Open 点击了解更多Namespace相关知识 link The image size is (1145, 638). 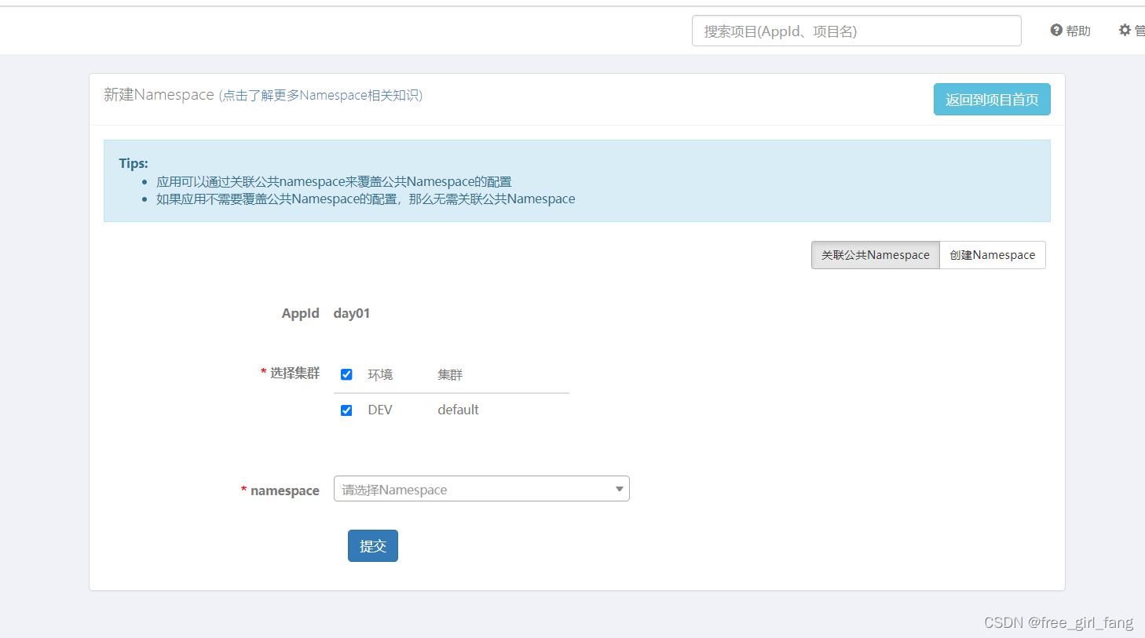[x=322, y=95]
